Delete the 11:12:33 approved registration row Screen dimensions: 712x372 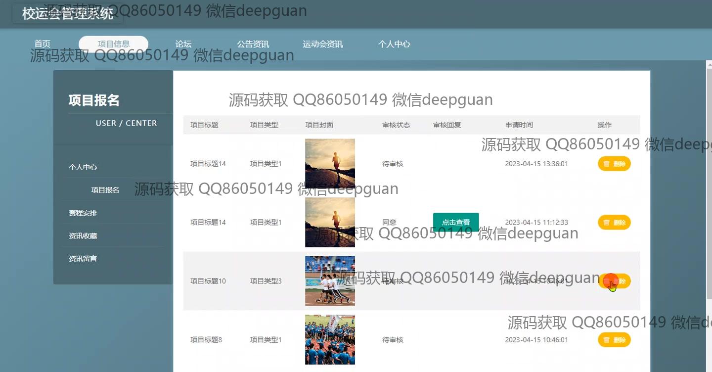[614, 223]
